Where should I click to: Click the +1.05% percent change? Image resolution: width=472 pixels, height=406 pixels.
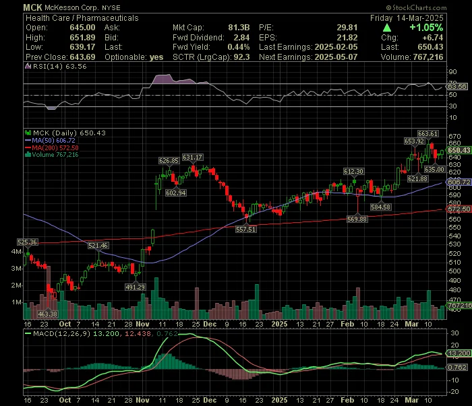(426, 28)
